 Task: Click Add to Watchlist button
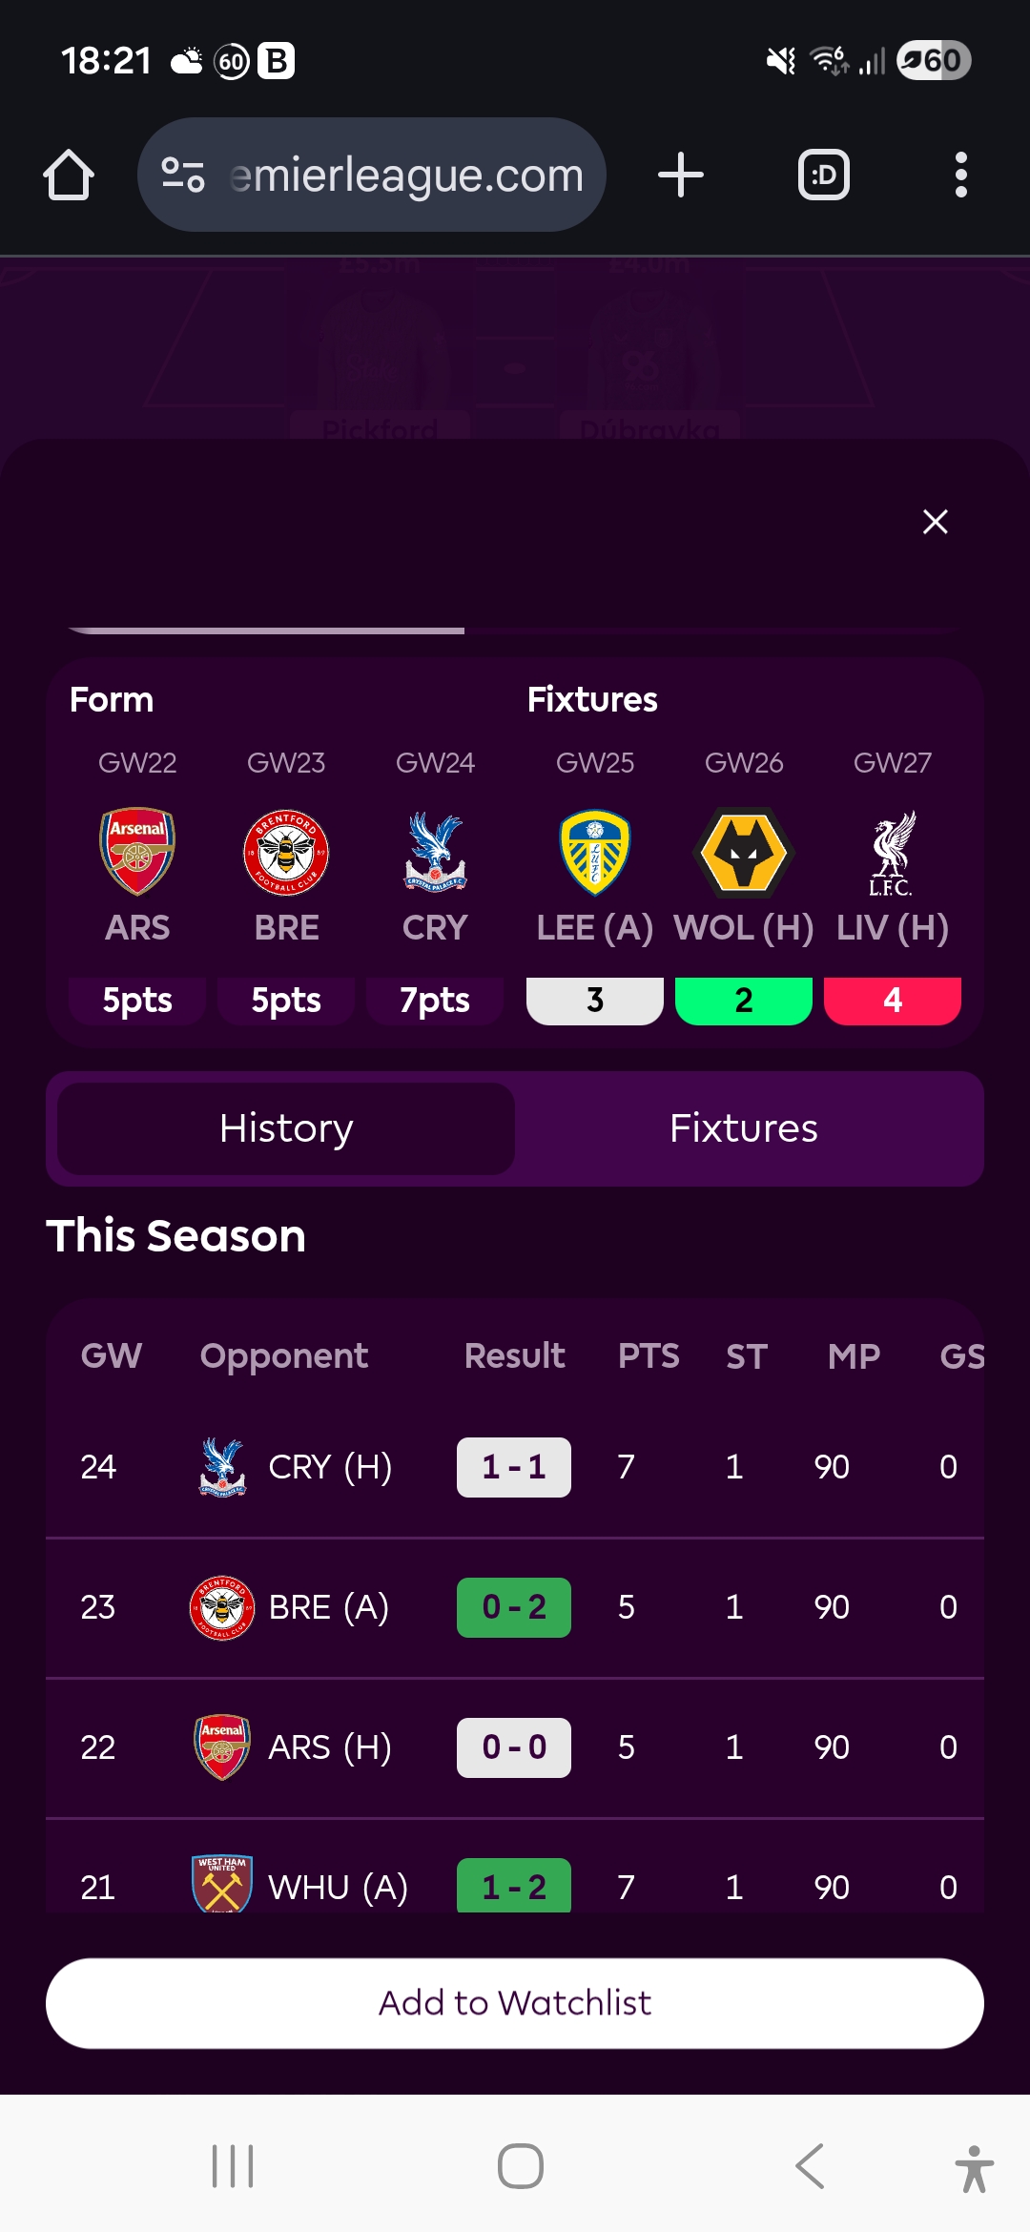click(x=515, y=2003)
